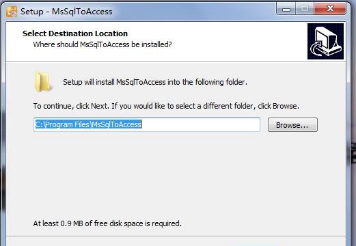Viewport: 356px width, 246px height.
Task: Click the 'Select Destination Location' heading
Action: [x=75, y=33]
